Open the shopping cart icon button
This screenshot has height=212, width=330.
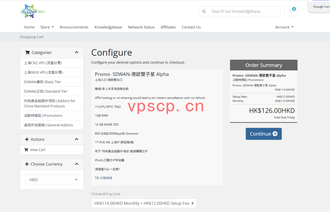(291, 11)
